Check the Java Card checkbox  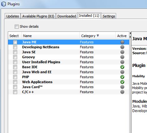point(15,87)
